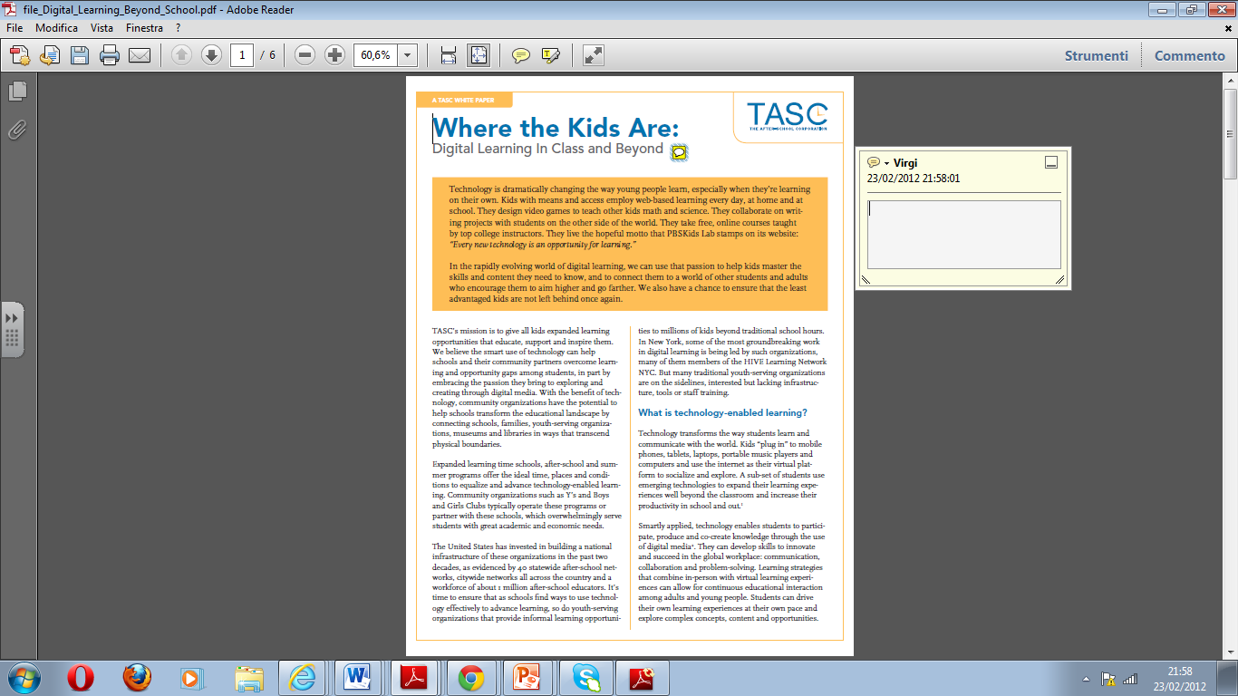
Task: Click the sticky note marker on page
Action: pos(679,152)
